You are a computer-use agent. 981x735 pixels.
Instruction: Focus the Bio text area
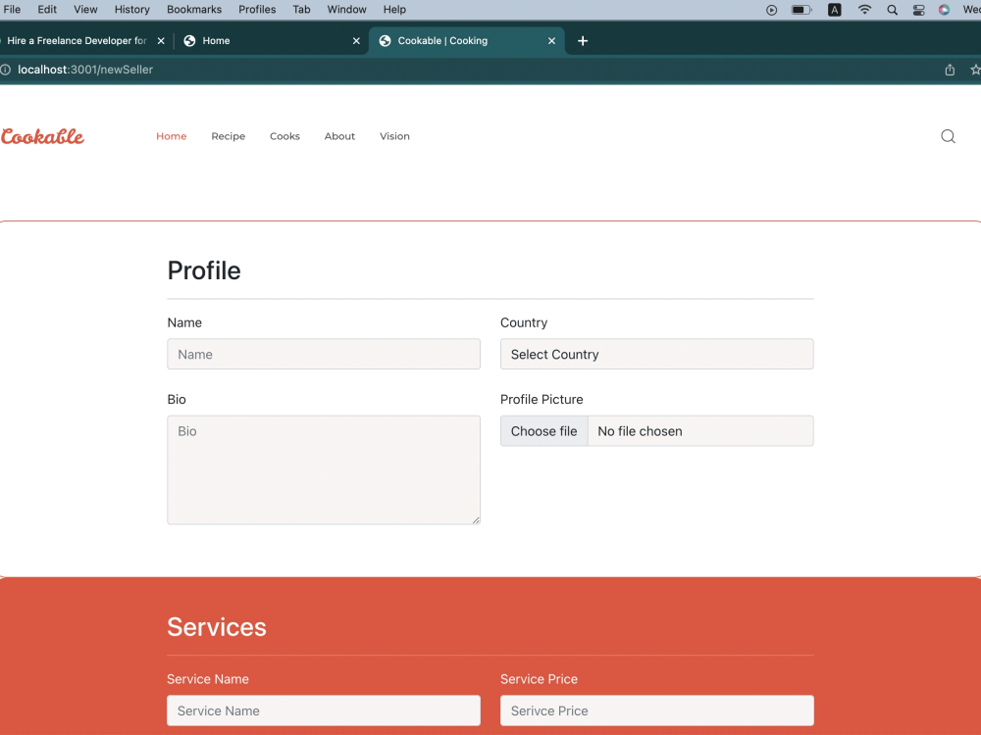click(324, 470)
